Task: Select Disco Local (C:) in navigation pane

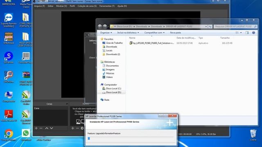Action: pos(112,89)
